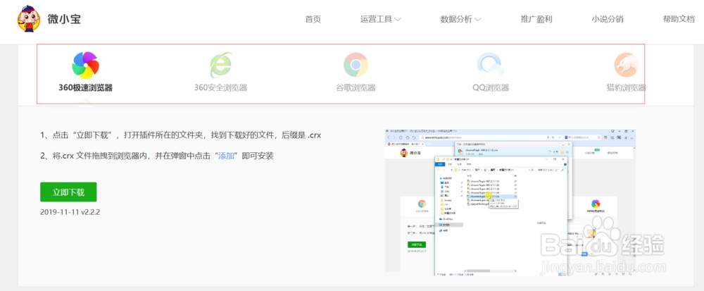Open 推广盈利 in the navigation bar
This screenshot has height=291, width=704.
[536, 19]
